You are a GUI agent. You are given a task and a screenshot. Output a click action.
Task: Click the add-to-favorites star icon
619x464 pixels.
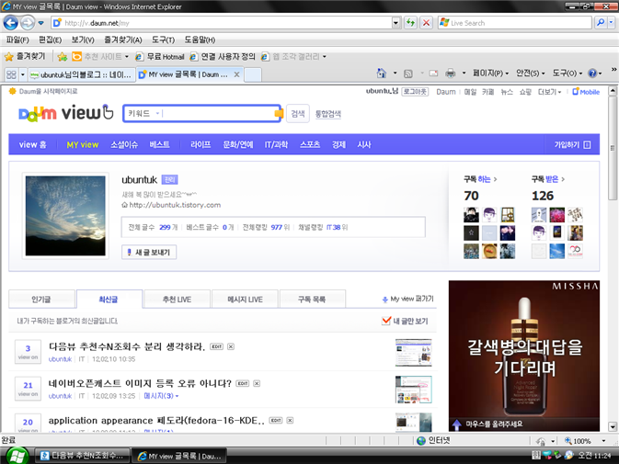62,57
